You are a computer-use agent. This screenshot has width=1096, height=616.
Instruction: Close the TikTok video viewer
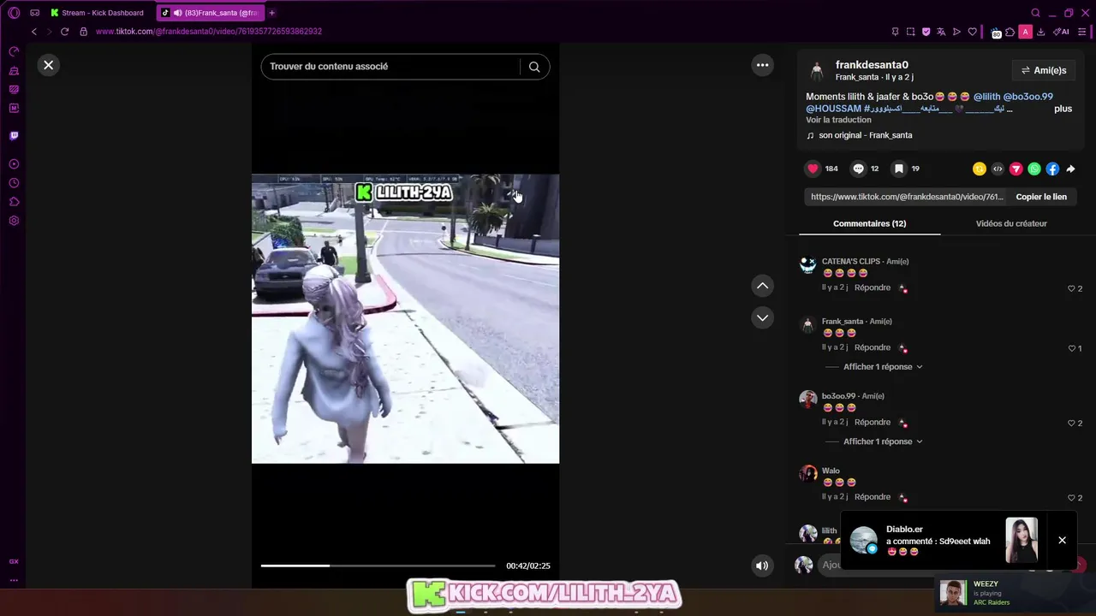tap(49, 65)
